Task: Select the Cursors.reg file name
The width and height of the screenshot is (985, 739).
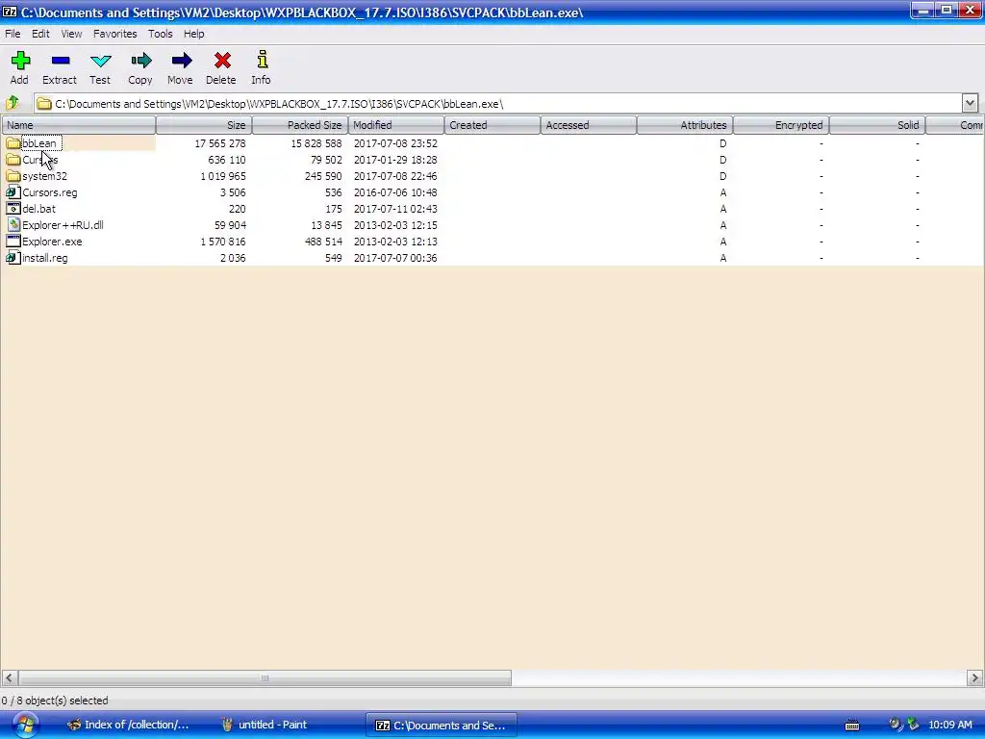Action: [50, 192]
